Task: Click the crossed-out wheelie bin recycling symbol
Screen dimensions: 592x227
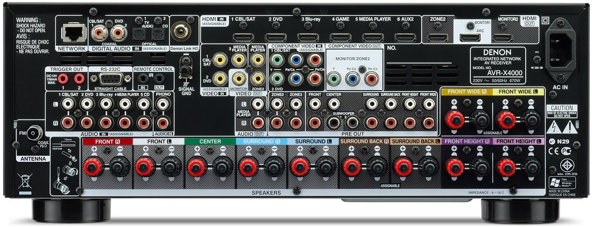Action: tap(25, 182)
